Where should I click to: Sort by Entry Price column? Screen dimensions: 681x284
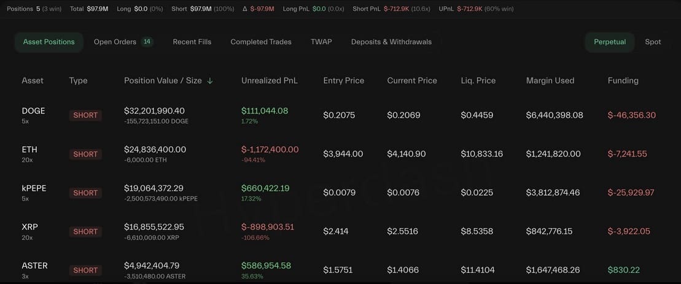(343, 80)
